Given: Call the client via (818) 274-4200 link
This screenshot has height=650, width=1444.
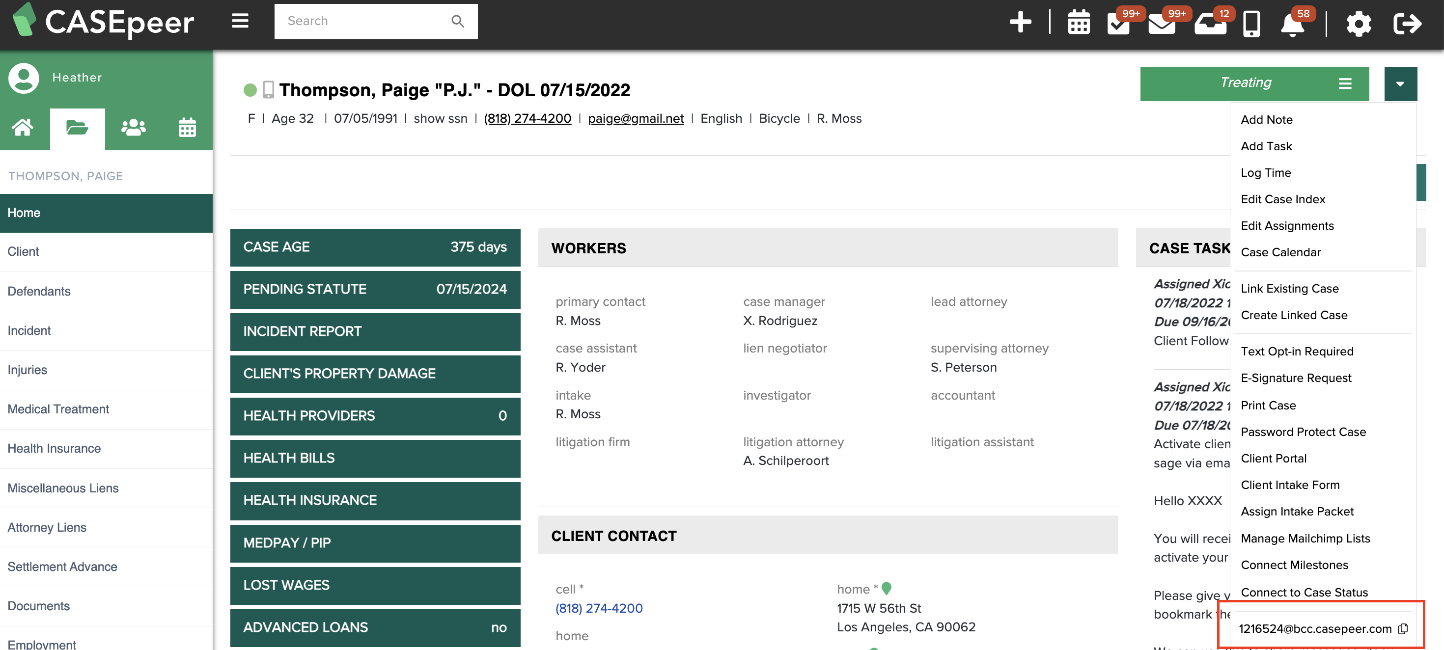Looking at the screenshot, I should click(x=528, y=118).
